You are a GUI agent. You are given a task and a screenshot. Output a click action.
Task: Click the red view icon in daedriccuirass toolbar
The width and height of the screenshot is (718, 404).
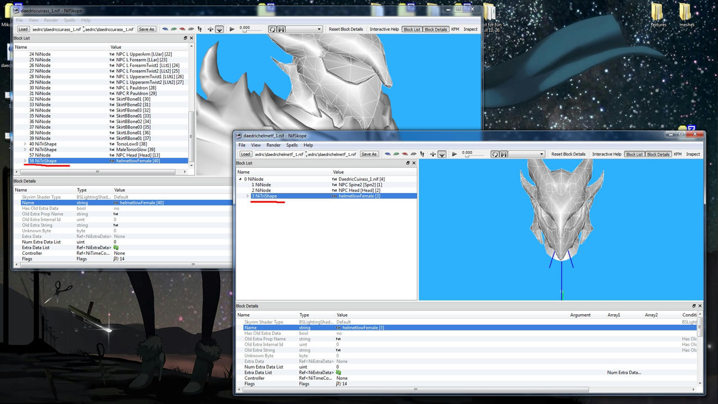[182, 29]
